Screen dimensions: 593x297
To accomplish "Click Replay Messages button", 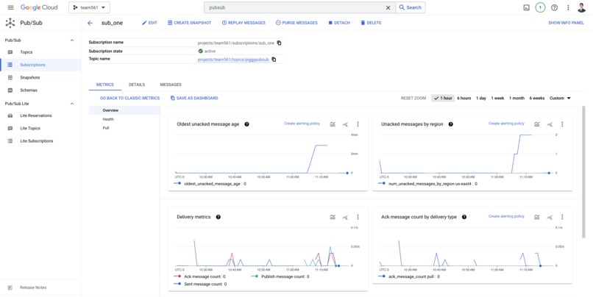I will tap(244, 23).
